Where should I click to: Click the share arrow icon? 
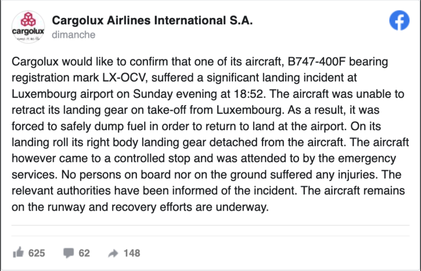tap(112, 253)
